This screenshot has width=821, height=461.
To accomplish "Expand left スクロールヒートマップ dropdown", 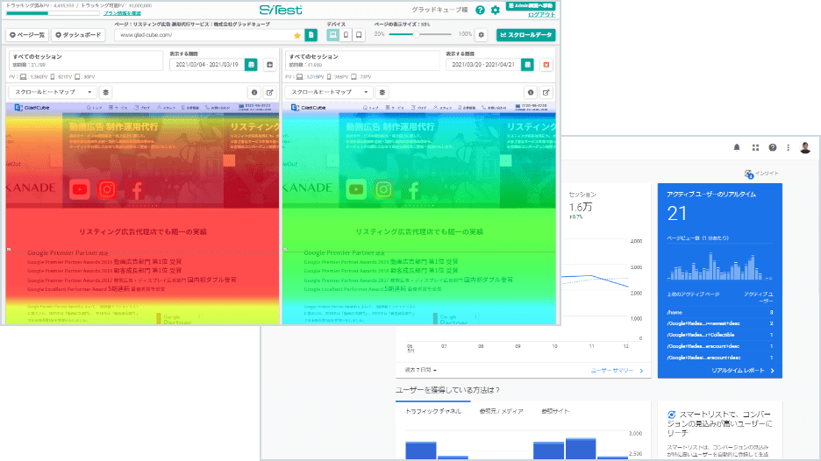I will (x=52, y=91).
